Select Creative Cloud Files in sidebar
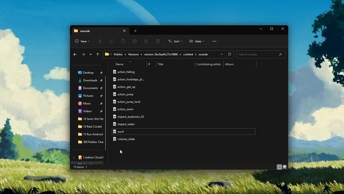The image size is (344, 194). coord(91,157)
